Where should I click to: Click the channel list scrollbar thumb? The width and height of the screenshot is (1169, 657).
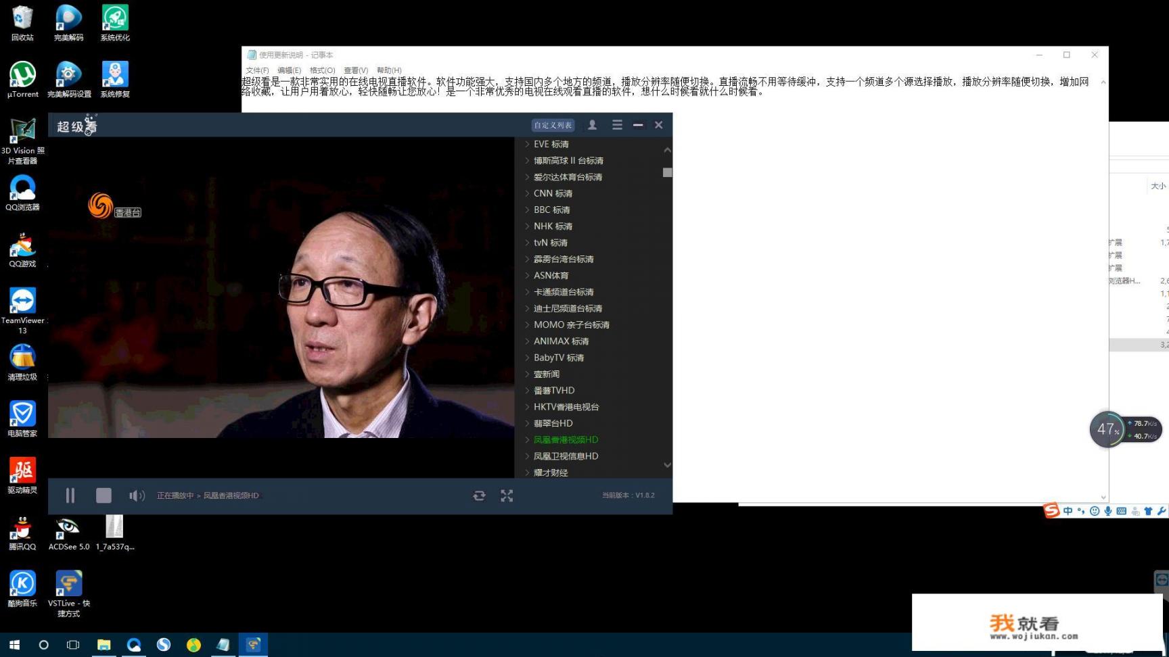pyautogui.click(x=668, y=172)
